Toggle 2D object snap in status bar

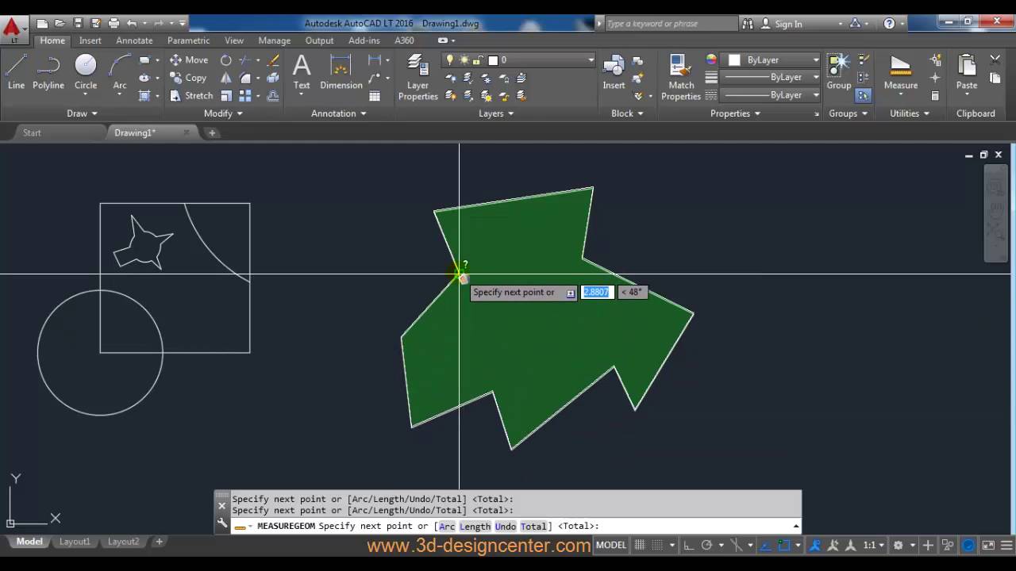pyautogui.click(x=784, y=545)
